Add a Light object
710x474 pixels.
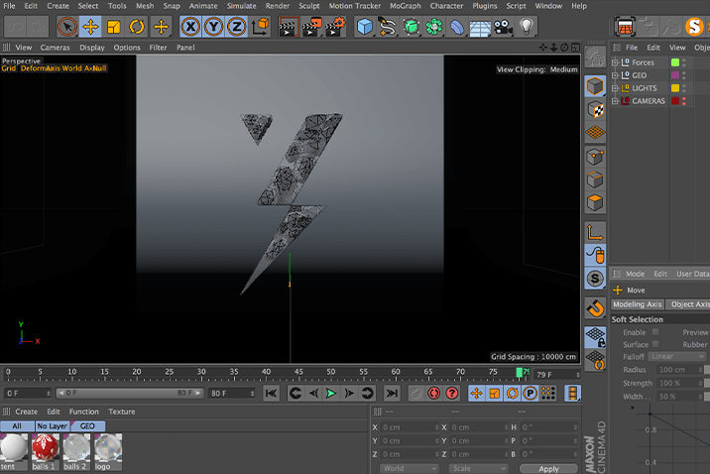(x=526, y=27)
